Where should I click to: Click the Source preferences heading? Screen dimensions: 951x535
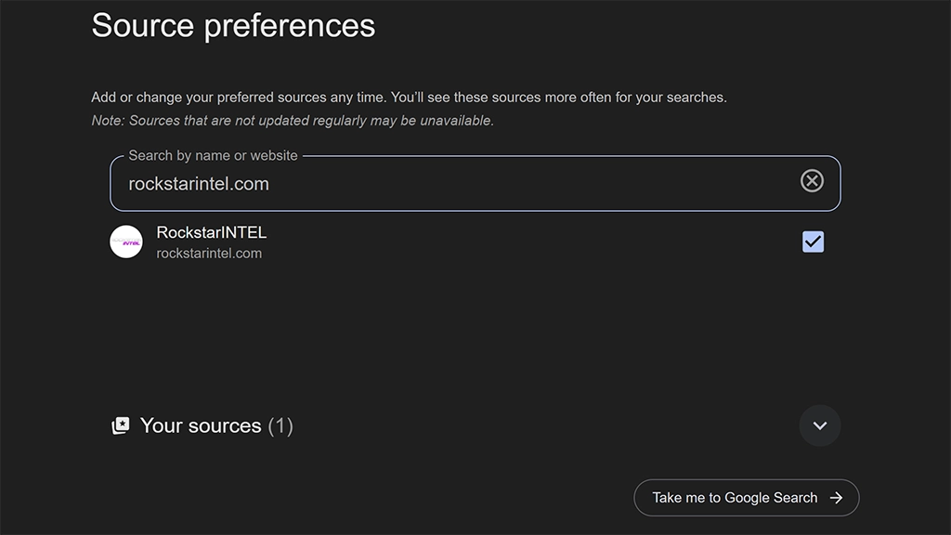[233, 25]
